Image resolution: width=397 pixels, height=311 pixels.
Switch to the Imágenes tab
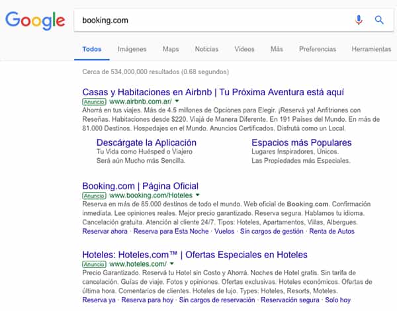point(132,49)
